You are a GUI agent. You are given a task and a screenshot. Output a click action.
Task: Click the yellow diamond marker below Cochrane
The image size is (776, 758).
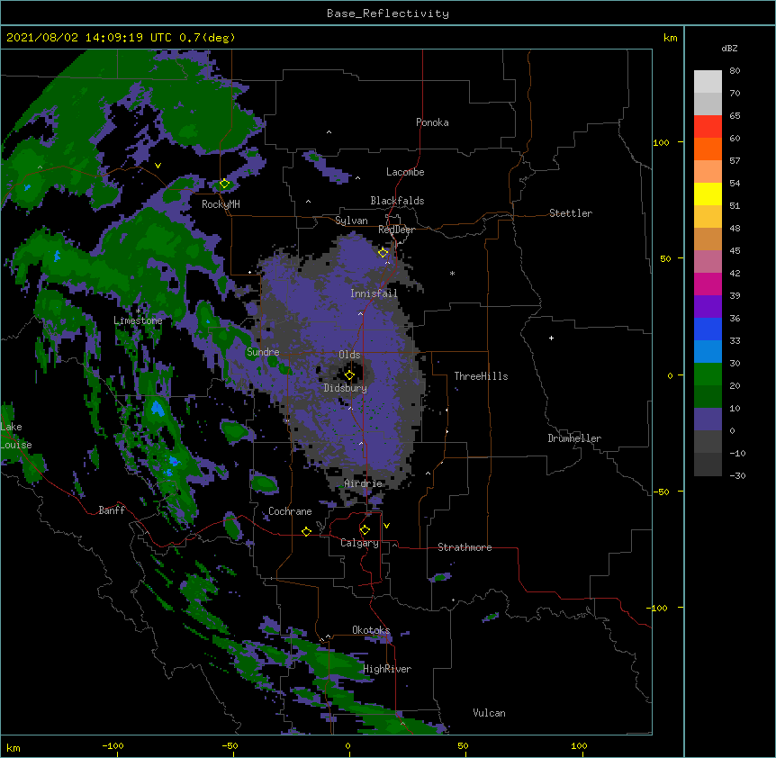306,531
